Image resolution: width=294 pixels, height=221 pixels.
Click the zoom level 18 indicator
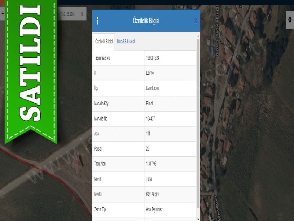tap(82, 14)
